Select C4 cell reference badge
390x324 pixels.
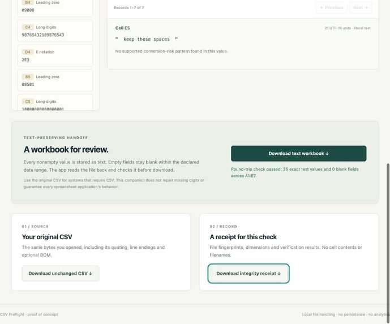pyautogui.click(x=28, y=27)
